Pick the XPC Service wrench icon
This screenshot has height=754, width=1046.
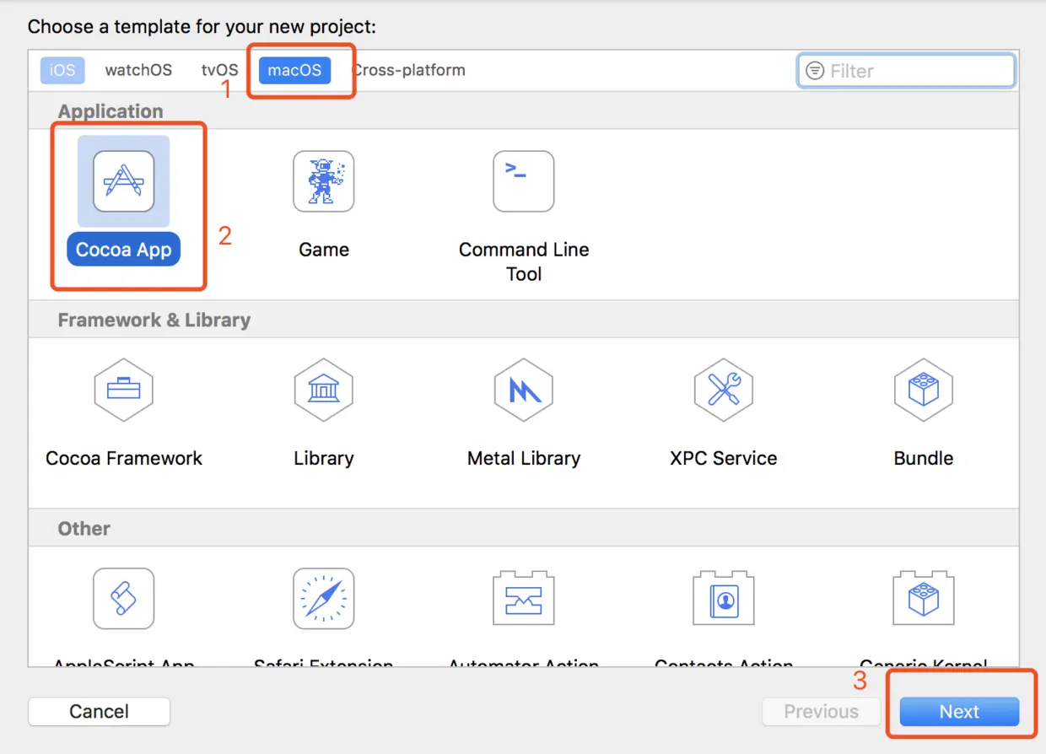724,390
